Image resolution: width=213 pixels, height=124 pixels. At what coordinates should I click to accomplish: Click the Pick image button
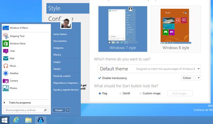click(180, 93)
